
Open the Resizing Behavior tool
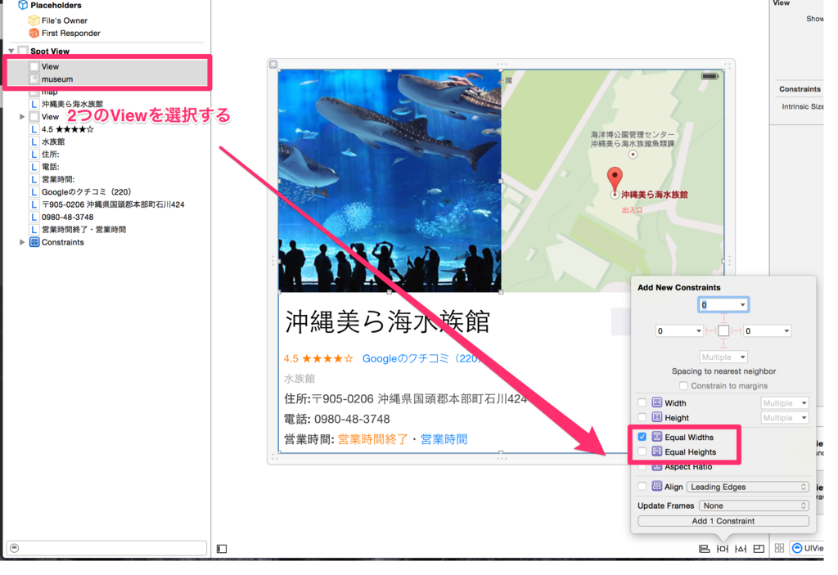759,548
